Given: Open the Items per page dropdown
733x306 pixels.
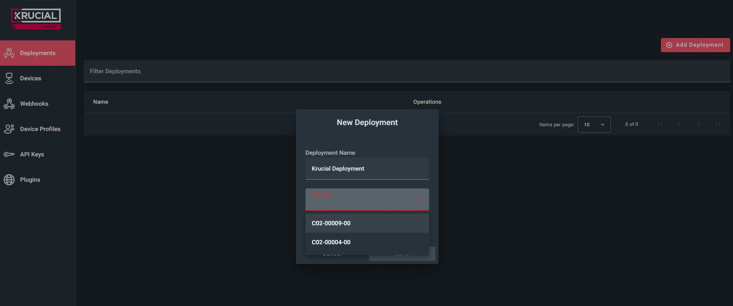Looking at the screenshot, I should [x=594, y=124].
